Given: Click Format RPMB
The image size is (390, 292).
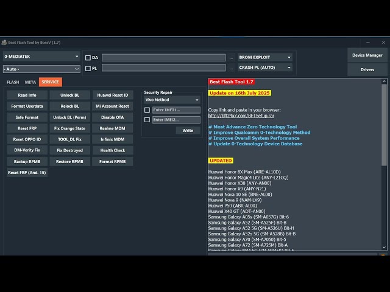Looking at the screenshot, I should point(113,161).
